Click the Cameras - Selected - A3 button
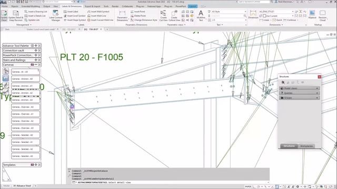This screenshot has width=337, height=189. pos(25,156)
